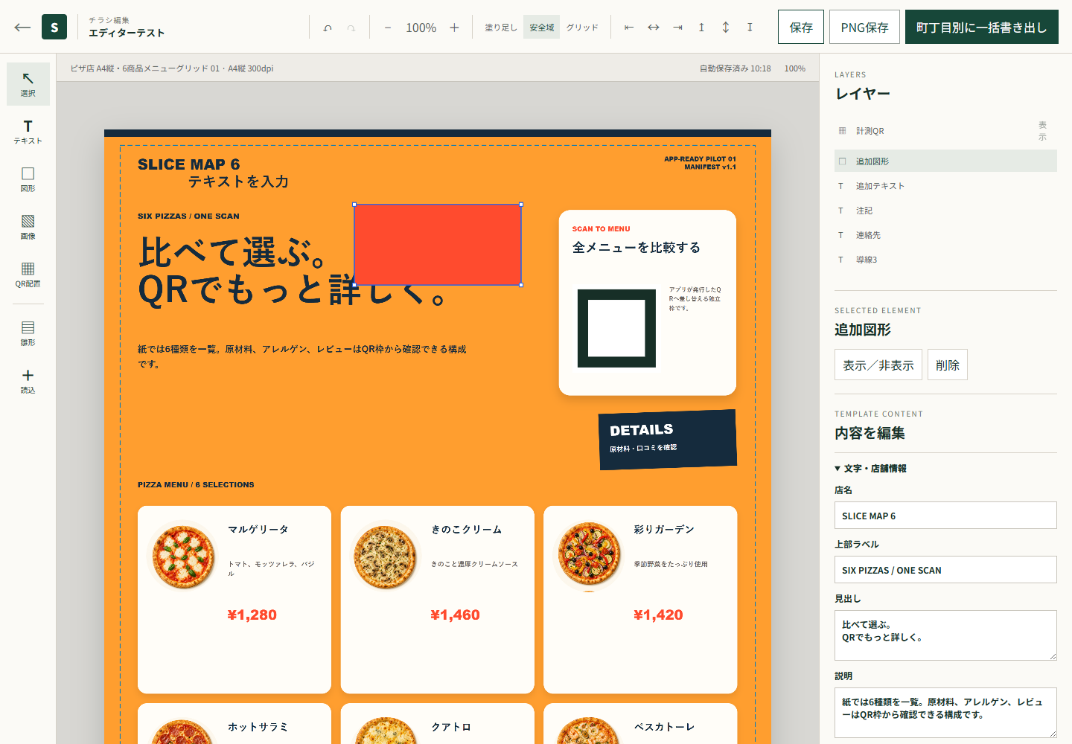Toggle the 安全域 safe area guide

pyautogui.click(x=542, y=28)
